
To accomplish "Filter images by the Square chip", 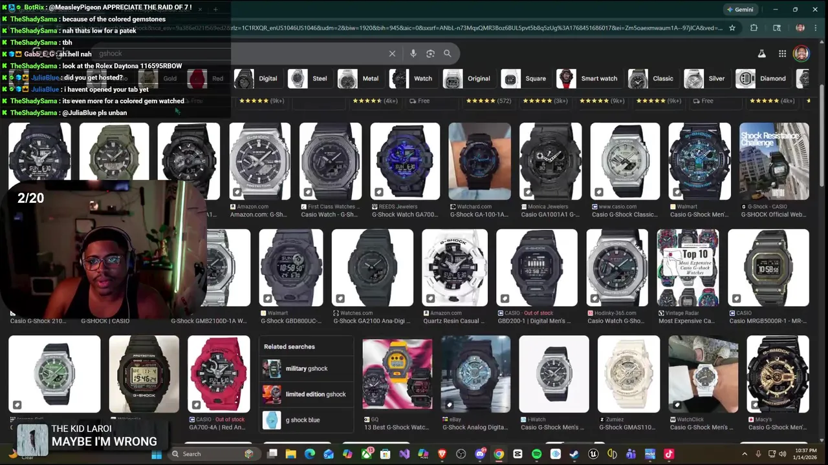I will [525, 79].
